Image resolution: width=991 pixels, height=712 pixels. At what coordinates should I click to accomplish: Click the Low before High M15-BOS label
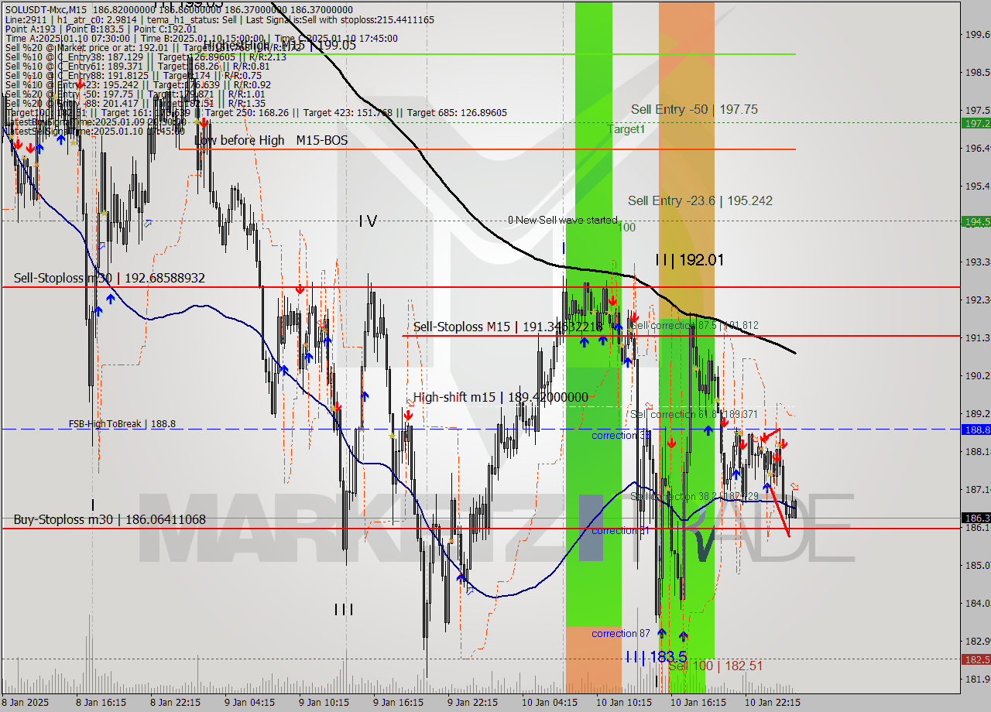tap(271, 140)
